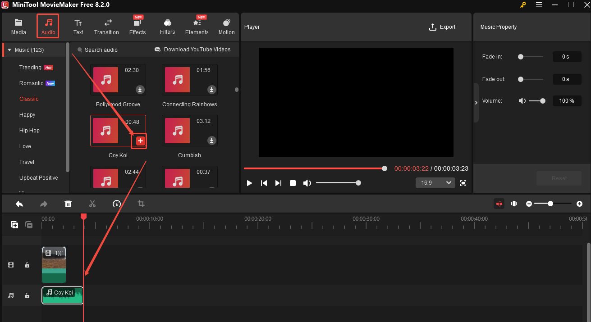This screenshot has height=322, width=591.
Task: Adjust the Fade out slider
Action: pos(530,79)
